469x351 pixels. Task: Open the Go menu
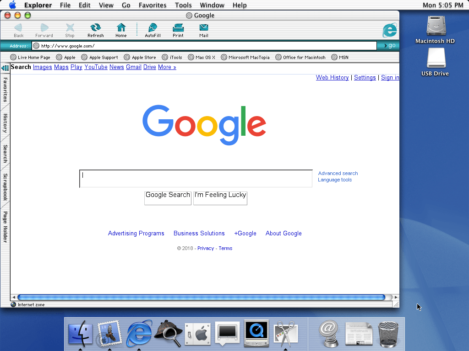(126, 5)
